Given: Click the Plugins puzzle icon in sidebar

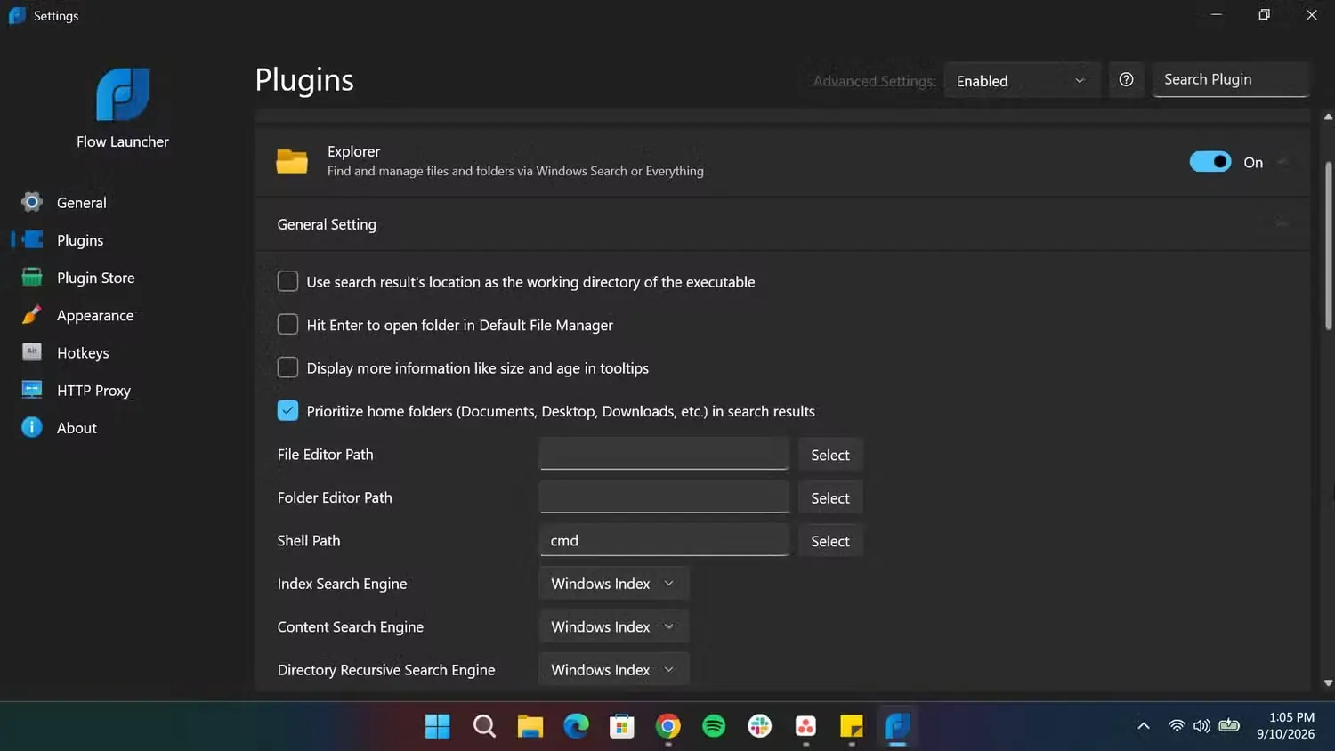Looking at the screenshot, I should click(32, 239).
